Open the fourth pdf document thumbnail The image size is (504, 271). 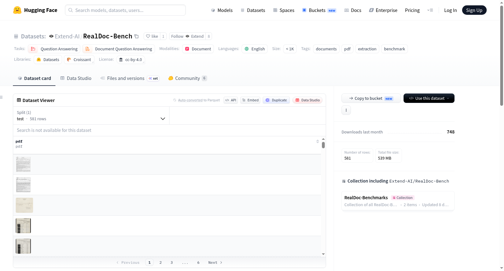pos(23,226)
